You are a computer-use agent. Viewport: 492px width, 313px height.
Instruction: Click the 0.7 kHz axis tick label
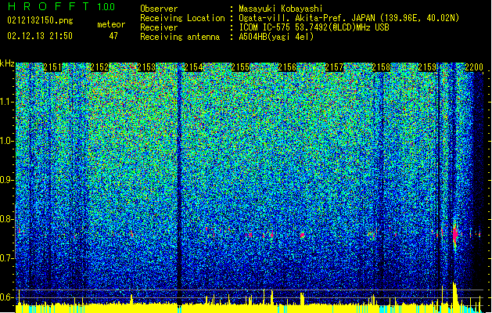pos(7,258)
